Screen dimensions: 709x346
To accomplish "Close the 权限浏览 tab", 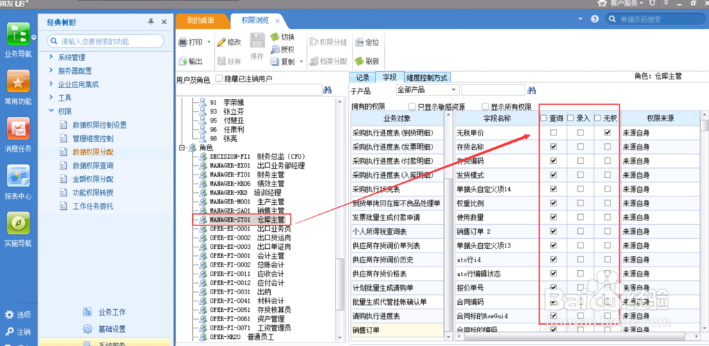I will coord(278,21).
